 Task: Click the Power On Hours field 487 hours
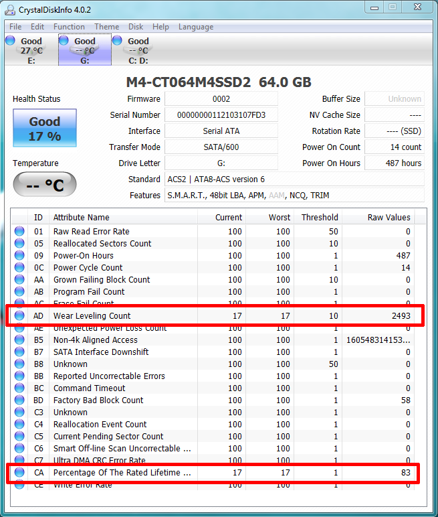tap(395, 163)
